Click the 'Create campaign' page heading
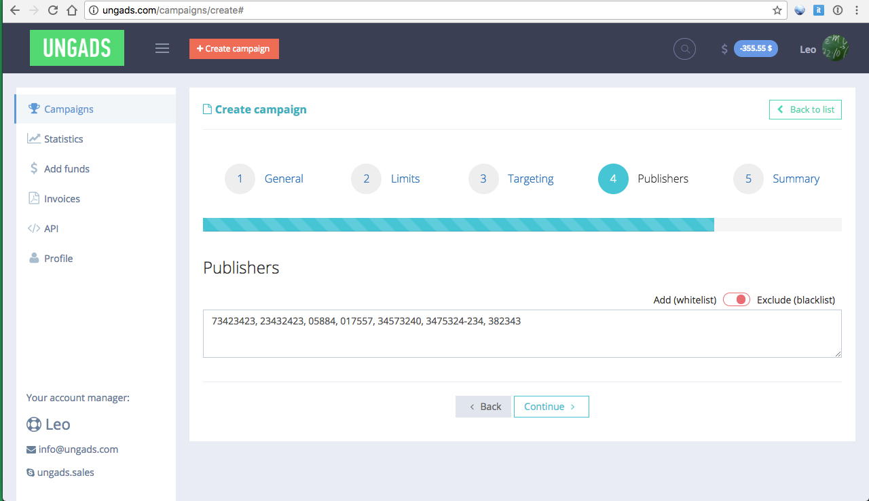This screenshot has height=501, width=869. [x=261, y=109]
